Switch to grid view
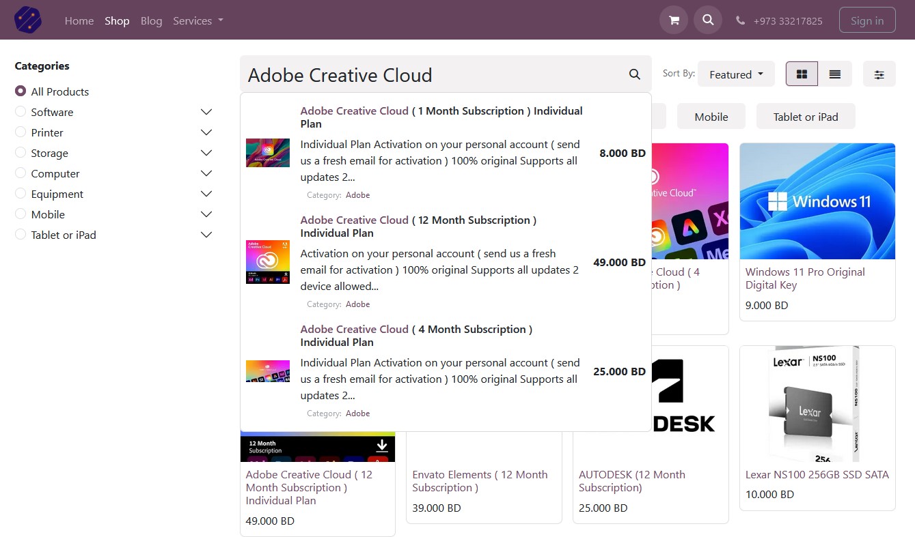 802,74
